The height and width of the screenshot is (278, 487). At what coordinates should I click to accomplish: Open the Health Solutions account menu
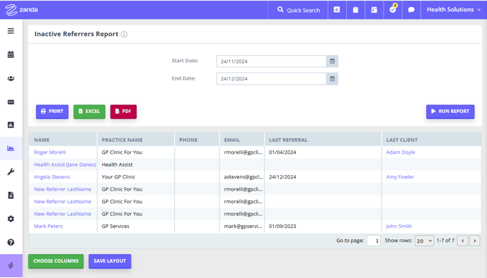pyautogui.click(x=454, y=10)
